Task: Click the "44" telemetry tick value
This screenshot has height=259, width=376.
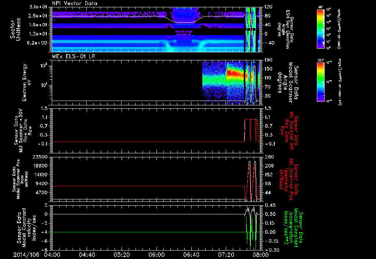Action: point(267,192)
